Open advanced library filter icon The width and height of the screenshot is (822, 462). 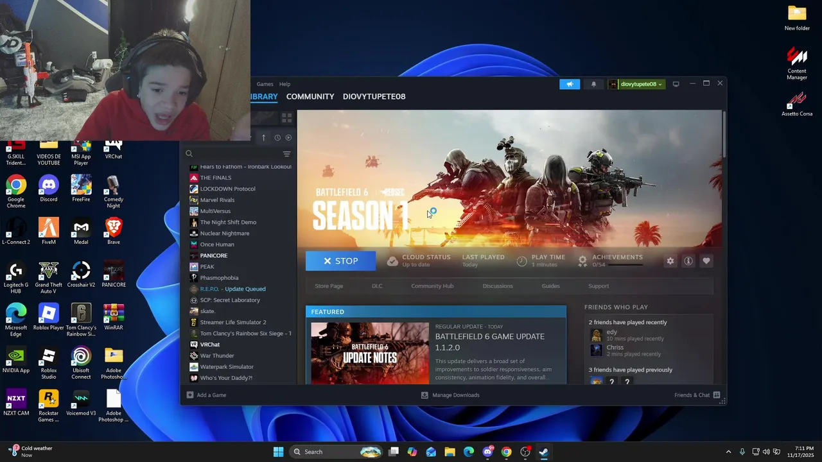pos(286,154)
